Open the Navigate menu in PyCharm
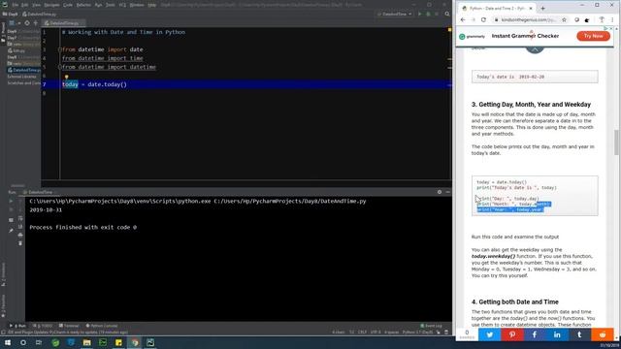 coord(51,5)
